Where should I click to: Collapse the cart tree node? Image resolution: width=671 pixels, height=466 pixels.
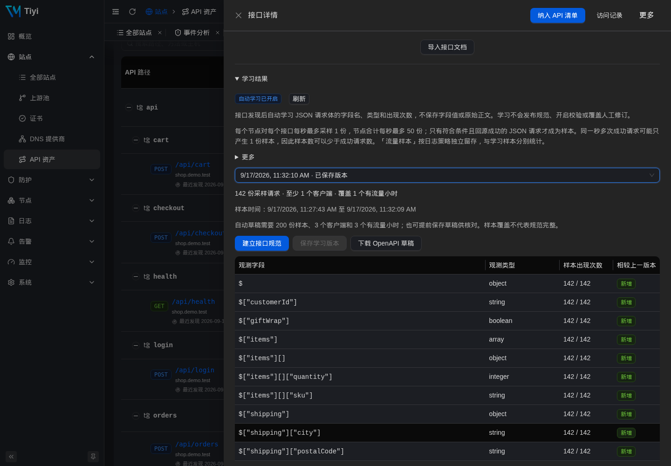pyautogui.click(x=136, y=140)
